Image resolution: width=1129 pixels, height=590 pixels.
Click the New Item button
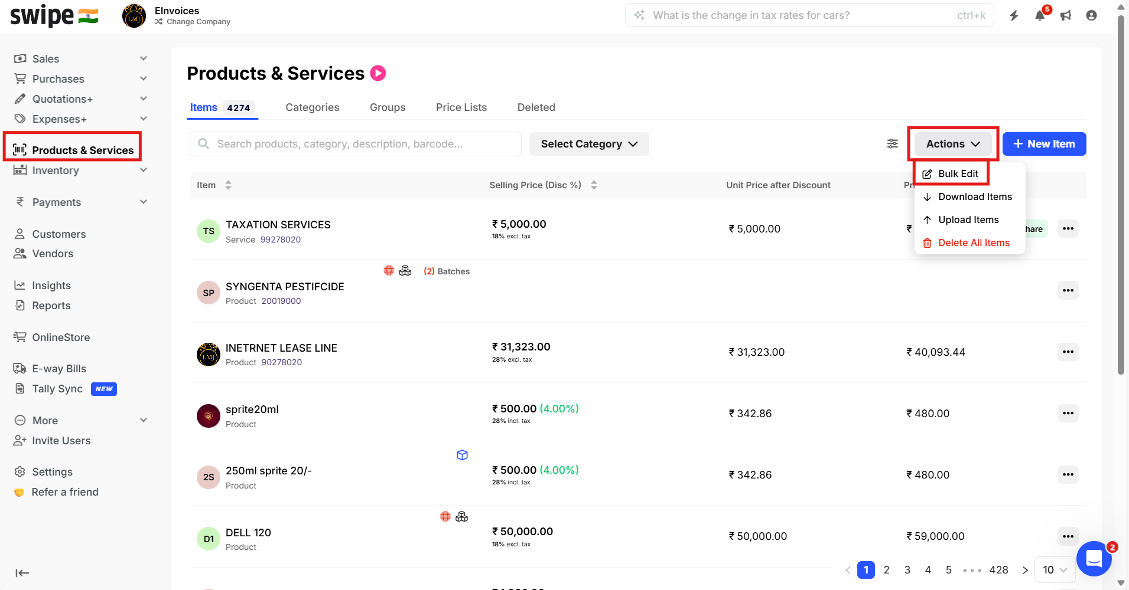1044,144
